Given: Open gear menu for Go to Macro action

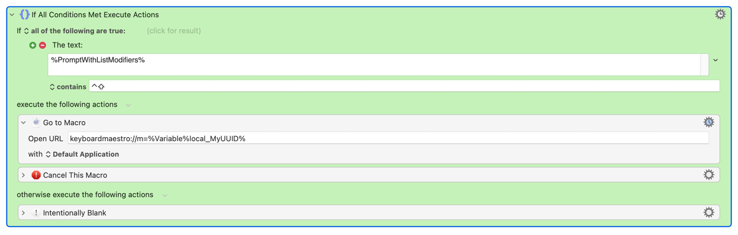Looking at the screenshot, I should tap(709, 122).
